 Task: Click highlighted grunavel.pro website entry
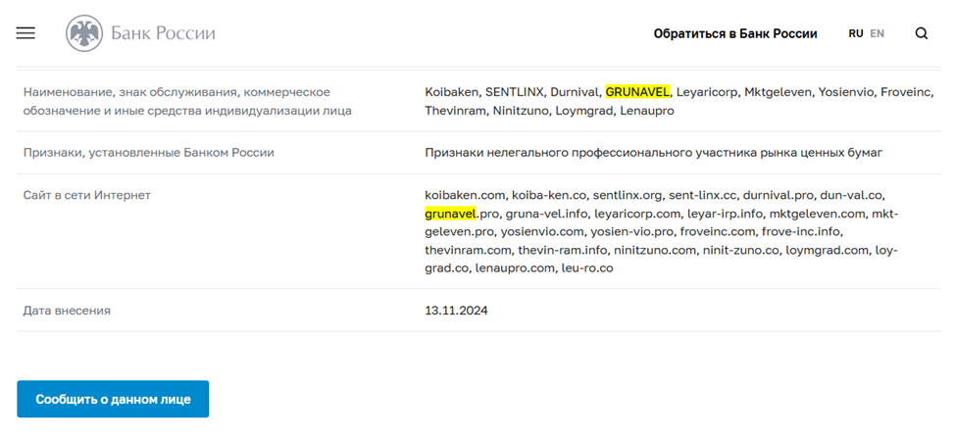tap(450, 214)
